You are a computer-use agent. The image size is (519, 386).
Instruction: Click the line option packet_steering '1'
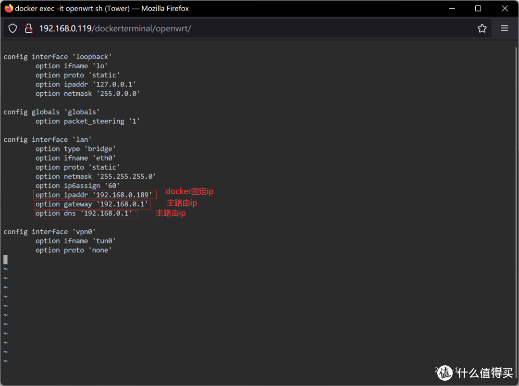tap(88, 121)
